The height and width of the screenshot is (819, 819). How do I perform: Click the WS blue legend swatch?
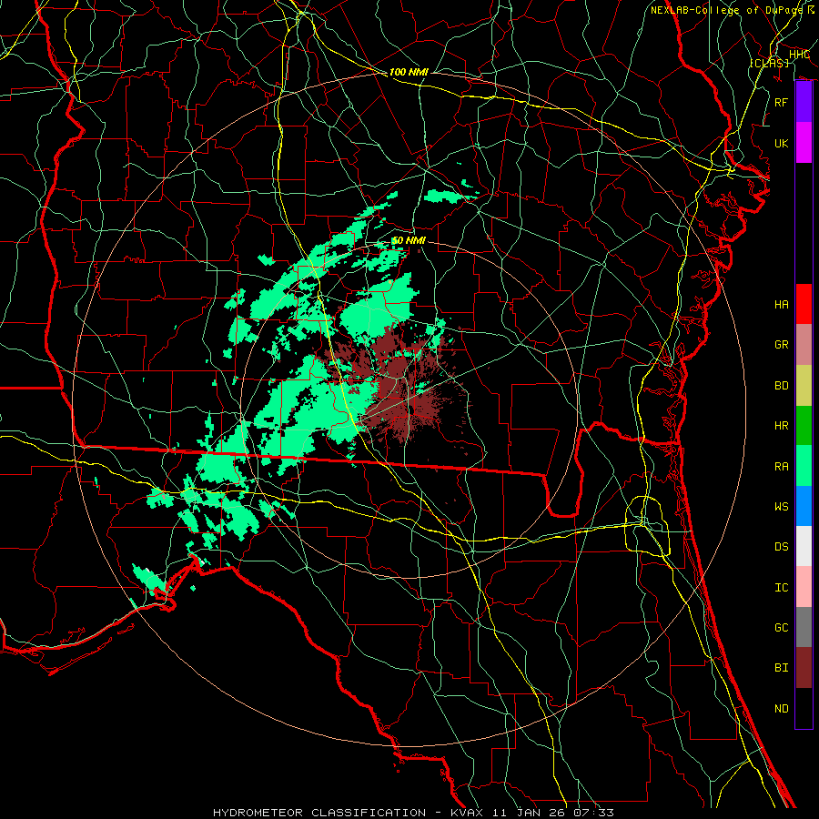tap(804, 506)
